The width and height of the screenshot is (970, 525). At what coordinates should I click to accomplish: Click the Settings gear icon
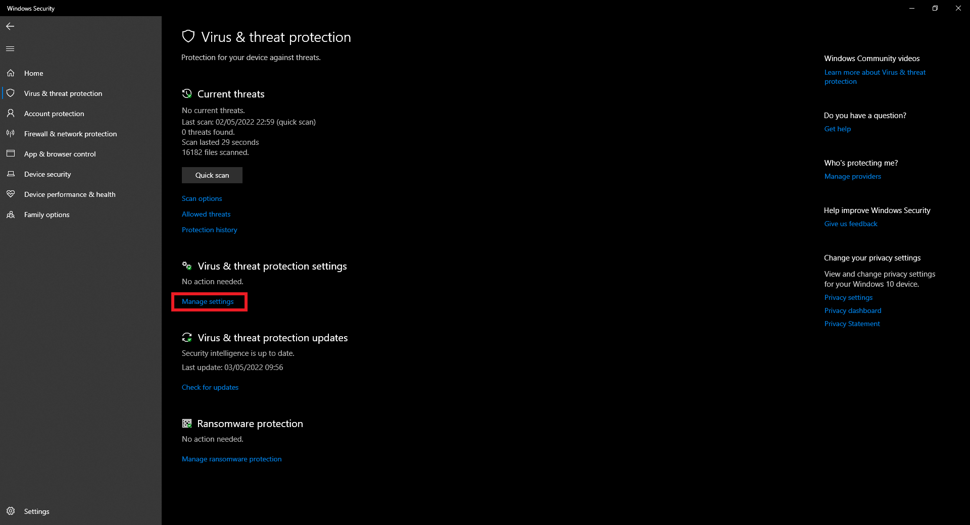(11, 511)
